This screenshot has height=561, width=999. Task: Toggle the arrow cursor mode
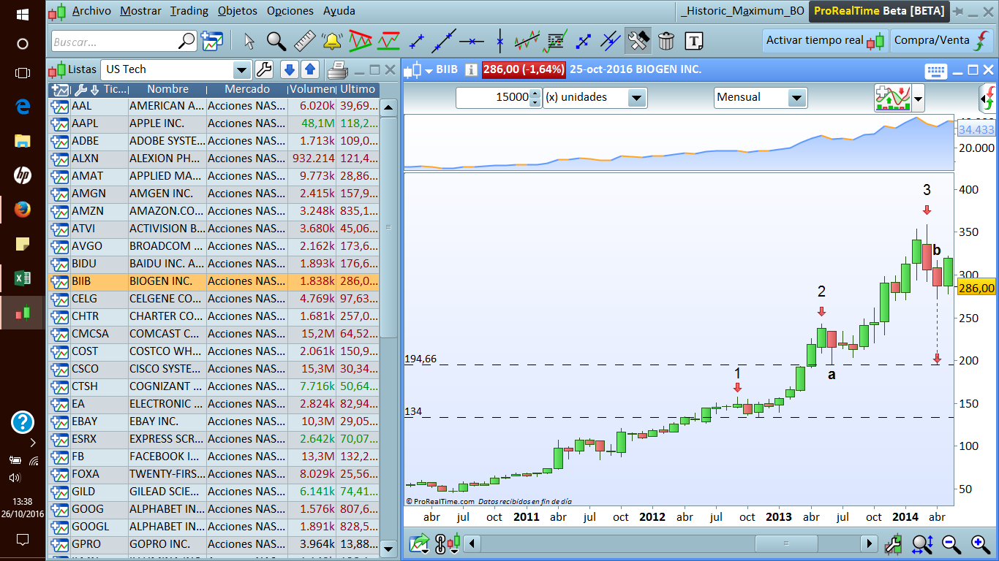(249, 41)
